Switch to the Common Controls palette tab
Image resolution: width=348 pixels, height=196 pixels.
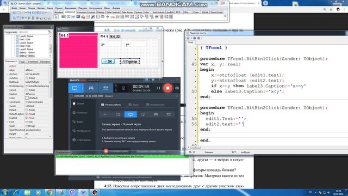tap(86, 12)
